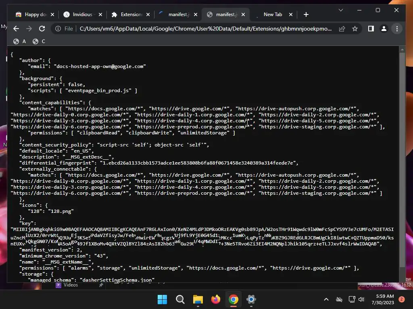413x309 pixels.
Task: Open the tab search chevron
Action: [340, 10]
